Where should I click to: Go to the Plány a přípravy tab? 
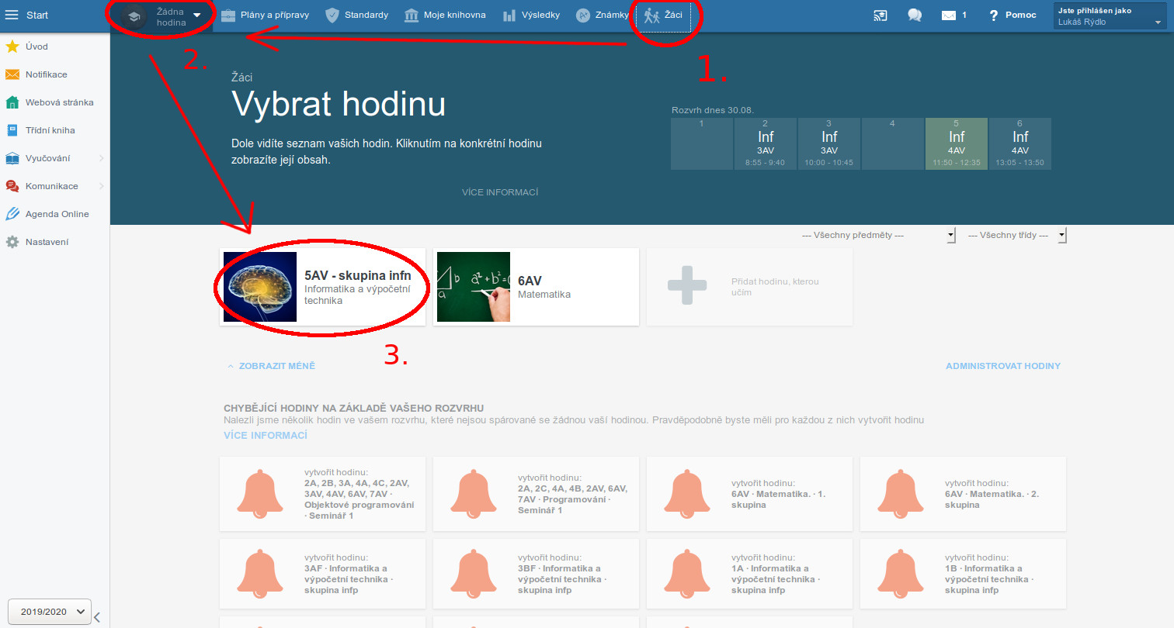(266, 16)
